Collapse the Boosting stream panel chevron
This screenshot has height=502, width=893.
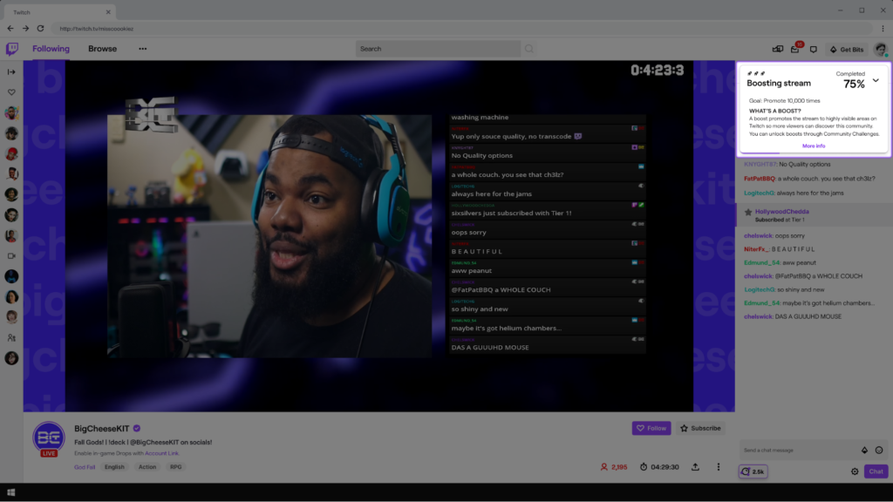pos(876,80)
